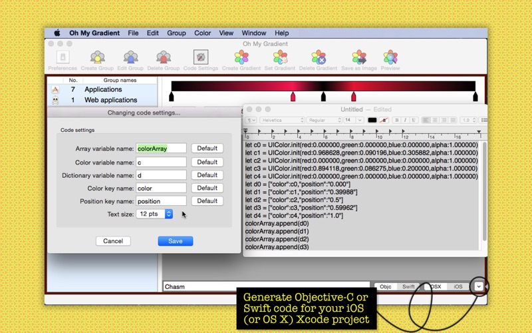Click the chevron dropdown beside iOS
The width and height of the screenshot is (532, 333).
point(478,286)
